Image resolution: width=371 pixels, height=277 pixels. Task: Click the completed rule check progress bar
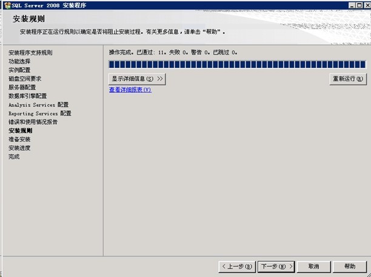(x=237, y=64)
